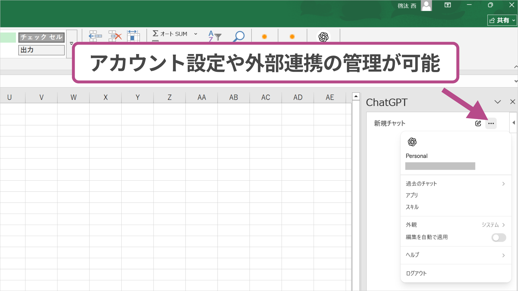Open Sort & Filter tool
Image resolution: width=518 pixels, height=291 pixels.
[x=215, y=36]
